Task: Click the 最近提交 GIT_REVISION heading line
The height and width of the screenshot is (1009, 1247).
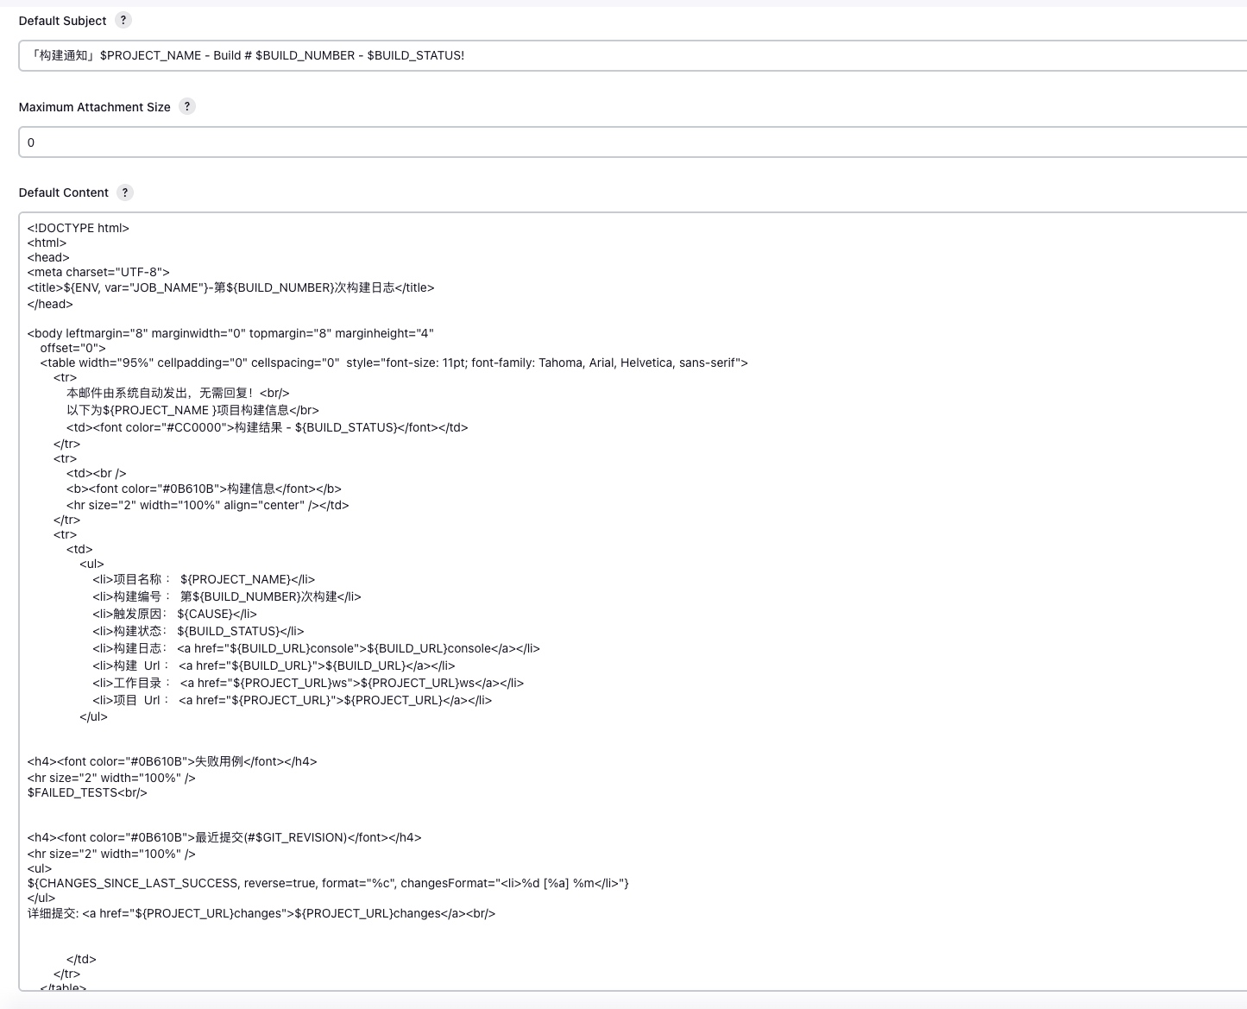Action: pyautogui.click(x=224, y=837)
